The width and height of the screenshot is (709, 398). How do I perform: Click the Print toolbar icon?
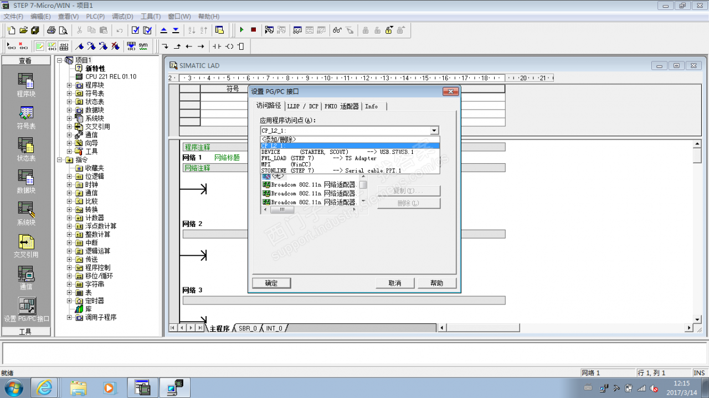pos(51,30)
